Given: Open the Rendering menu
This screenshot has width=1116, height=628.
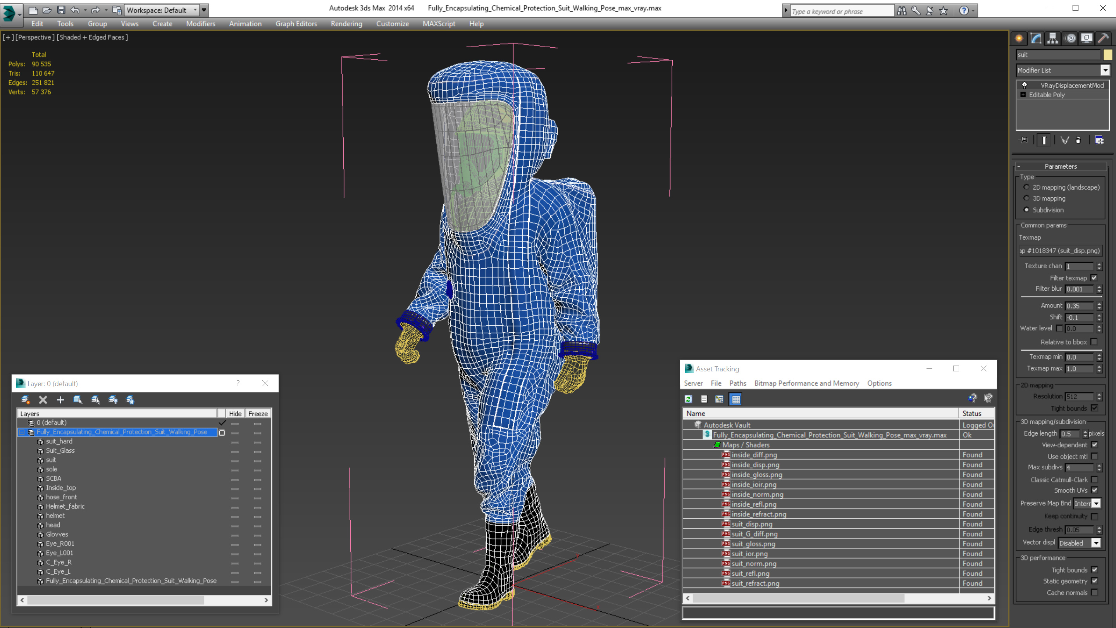Looking at the screenshot, I should (346, 24).
